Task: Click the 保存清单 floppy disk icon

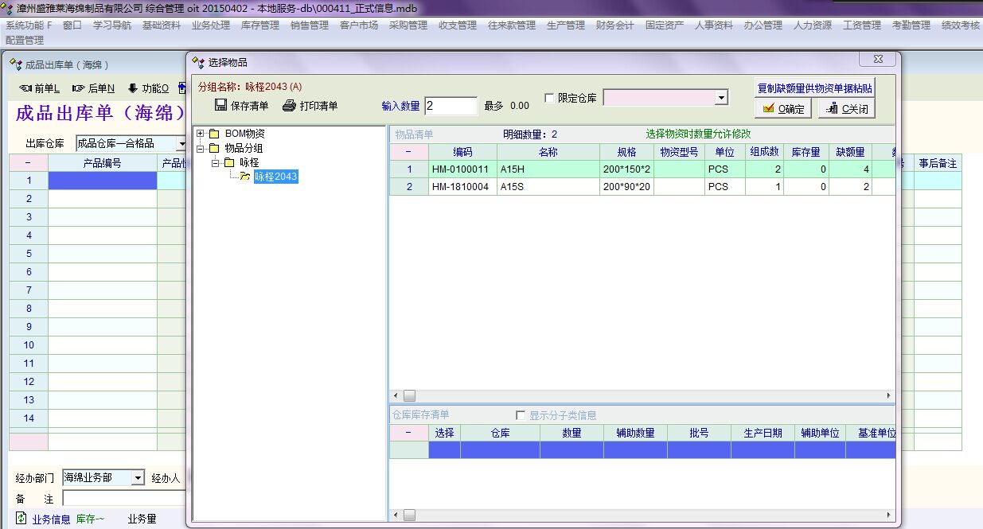Action: coord(221,106)
